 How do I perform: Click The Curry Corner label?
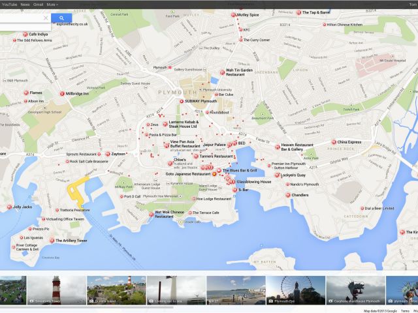click(x=257, y=40)
